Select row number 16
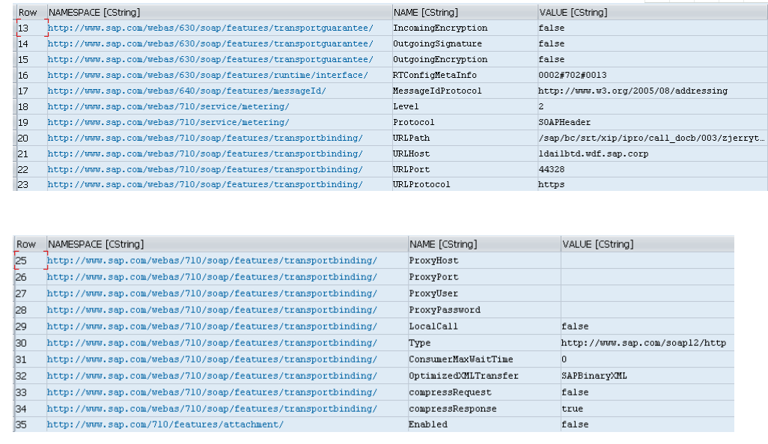The height and width of the screenshot is (444, 768). coord(23,76)
